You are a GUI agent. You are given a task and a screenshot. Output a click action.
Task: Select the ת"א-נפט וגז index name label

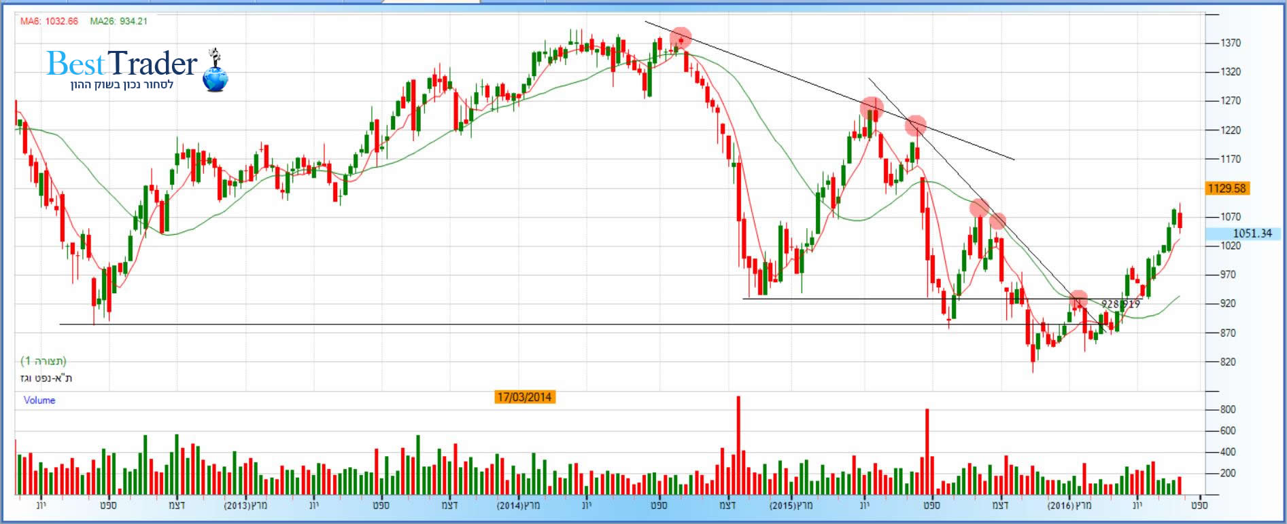pyautogui.click(x=46, y=377)
